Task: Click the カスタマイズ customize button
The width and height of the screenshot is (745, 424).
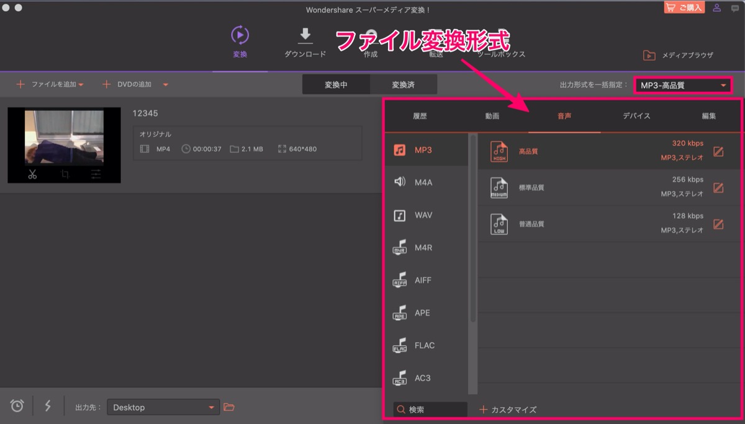Action: click(x=508, y=410)
